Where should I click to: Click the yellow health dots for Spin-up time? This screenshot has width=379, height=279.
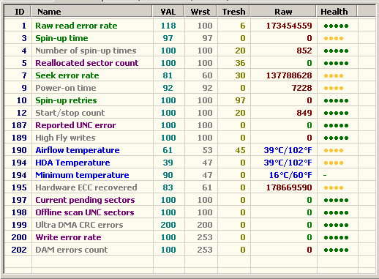click(334, 38)
